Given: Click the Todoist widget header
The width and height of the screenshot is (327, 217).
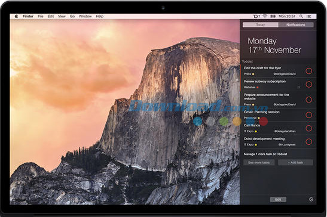Looking at the screenshot, I should click(247, 61).
